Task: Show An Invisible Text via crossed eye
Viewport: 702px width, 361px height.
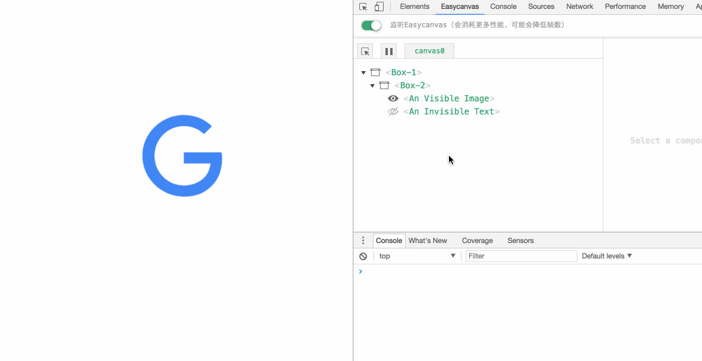Action: tap(393, 111)
